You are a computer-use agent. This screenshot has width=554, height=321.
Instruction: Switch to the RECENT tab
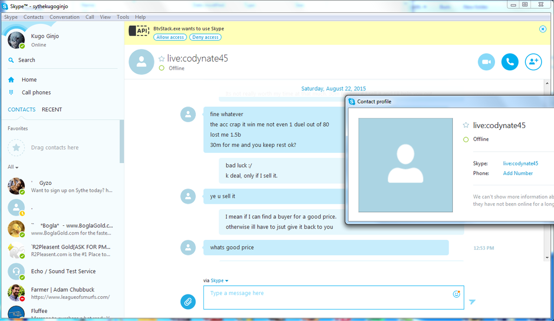pyautogui.click(x=52, y=109)
